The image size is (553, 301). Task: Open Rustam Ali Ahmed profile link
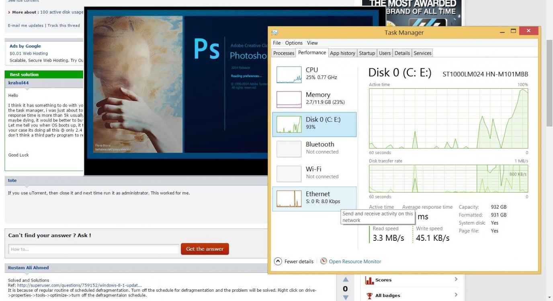29,268
